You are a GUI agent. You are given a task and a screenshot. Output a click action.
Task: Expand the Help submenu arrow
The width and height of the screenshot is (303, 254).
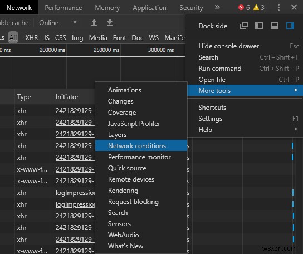(x=296, y=129)
